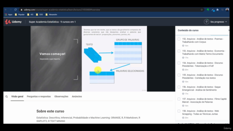Open the Observações tab
The image size is (233, 131).
[61, 96]
